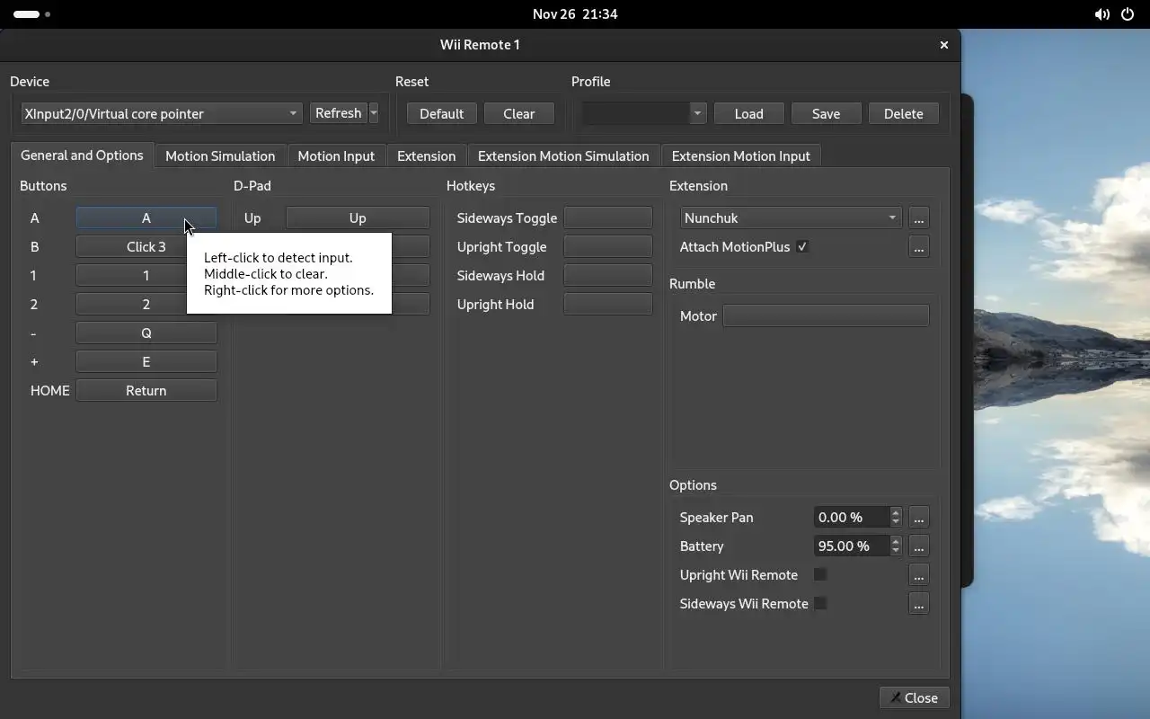Switch to Extension Motion Simulation tab

click(563, 156)
